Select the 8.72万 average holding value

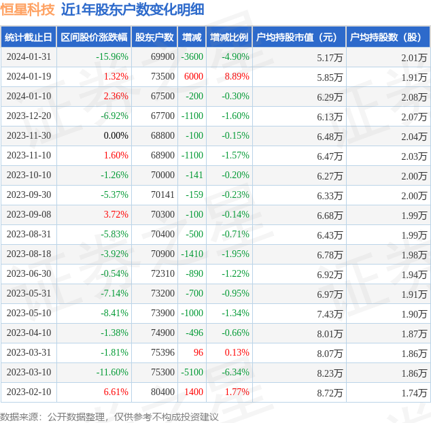click(x=330, y=392)
